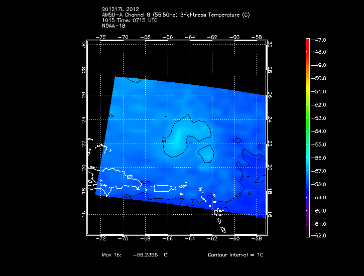Click the 28 latitude label on left axis
The width and height of the screenshot is (364, 276).
pyautogui.click(x=83, y=70)
